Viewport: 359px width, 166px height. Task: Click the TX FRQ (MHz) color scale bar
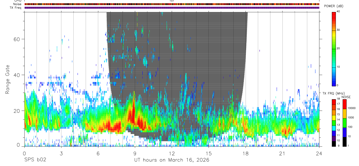pyautogui.click(x=334, y=123)
